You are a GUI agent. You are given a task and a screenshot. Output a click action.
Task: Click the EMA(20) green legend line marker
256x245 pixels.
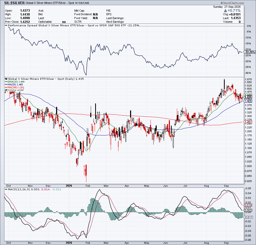point(6,82)
